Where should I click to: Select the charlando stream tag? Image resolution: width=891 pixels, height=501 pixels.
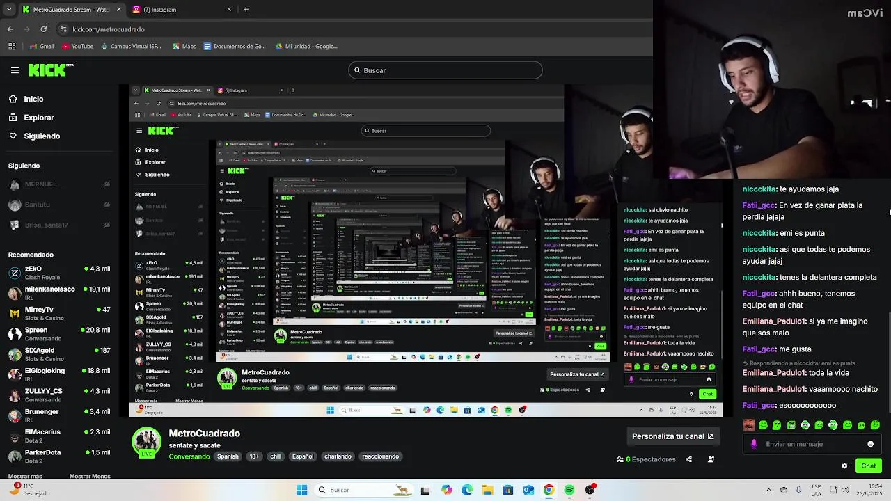click(338, 456)
